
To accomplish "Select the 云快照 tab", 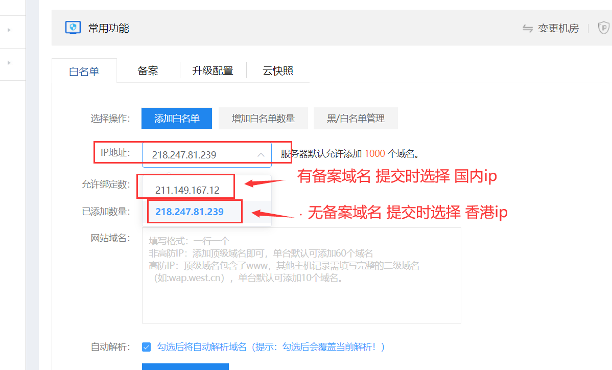I will [x=278, y=71].
